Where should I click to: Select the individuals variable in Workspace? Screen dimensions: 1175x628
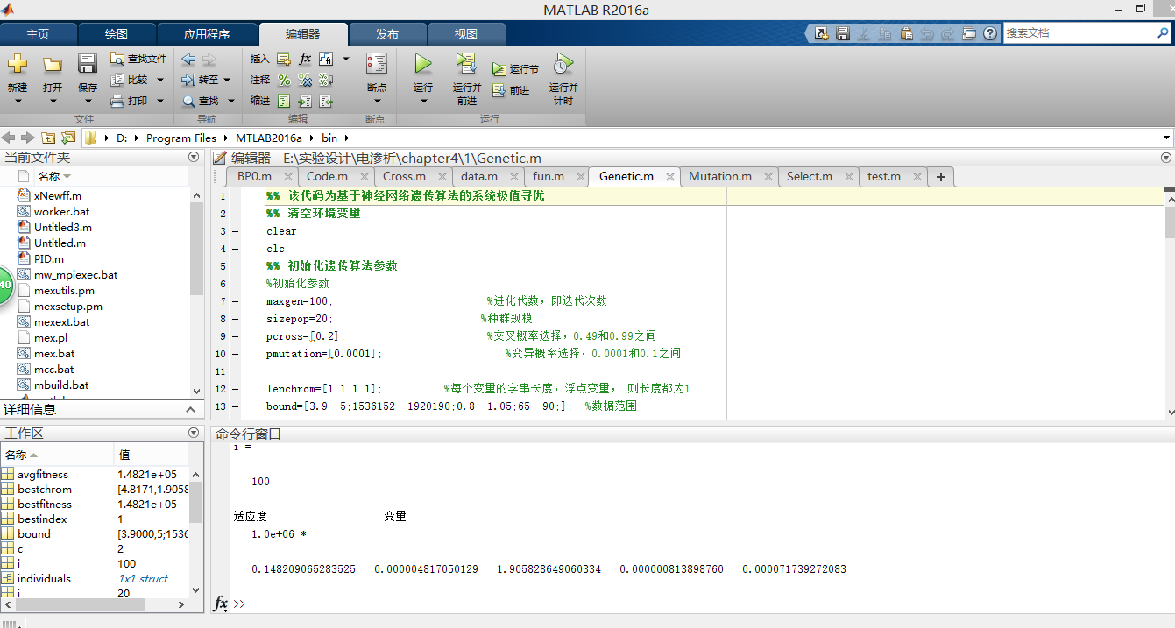coord(45,578)
